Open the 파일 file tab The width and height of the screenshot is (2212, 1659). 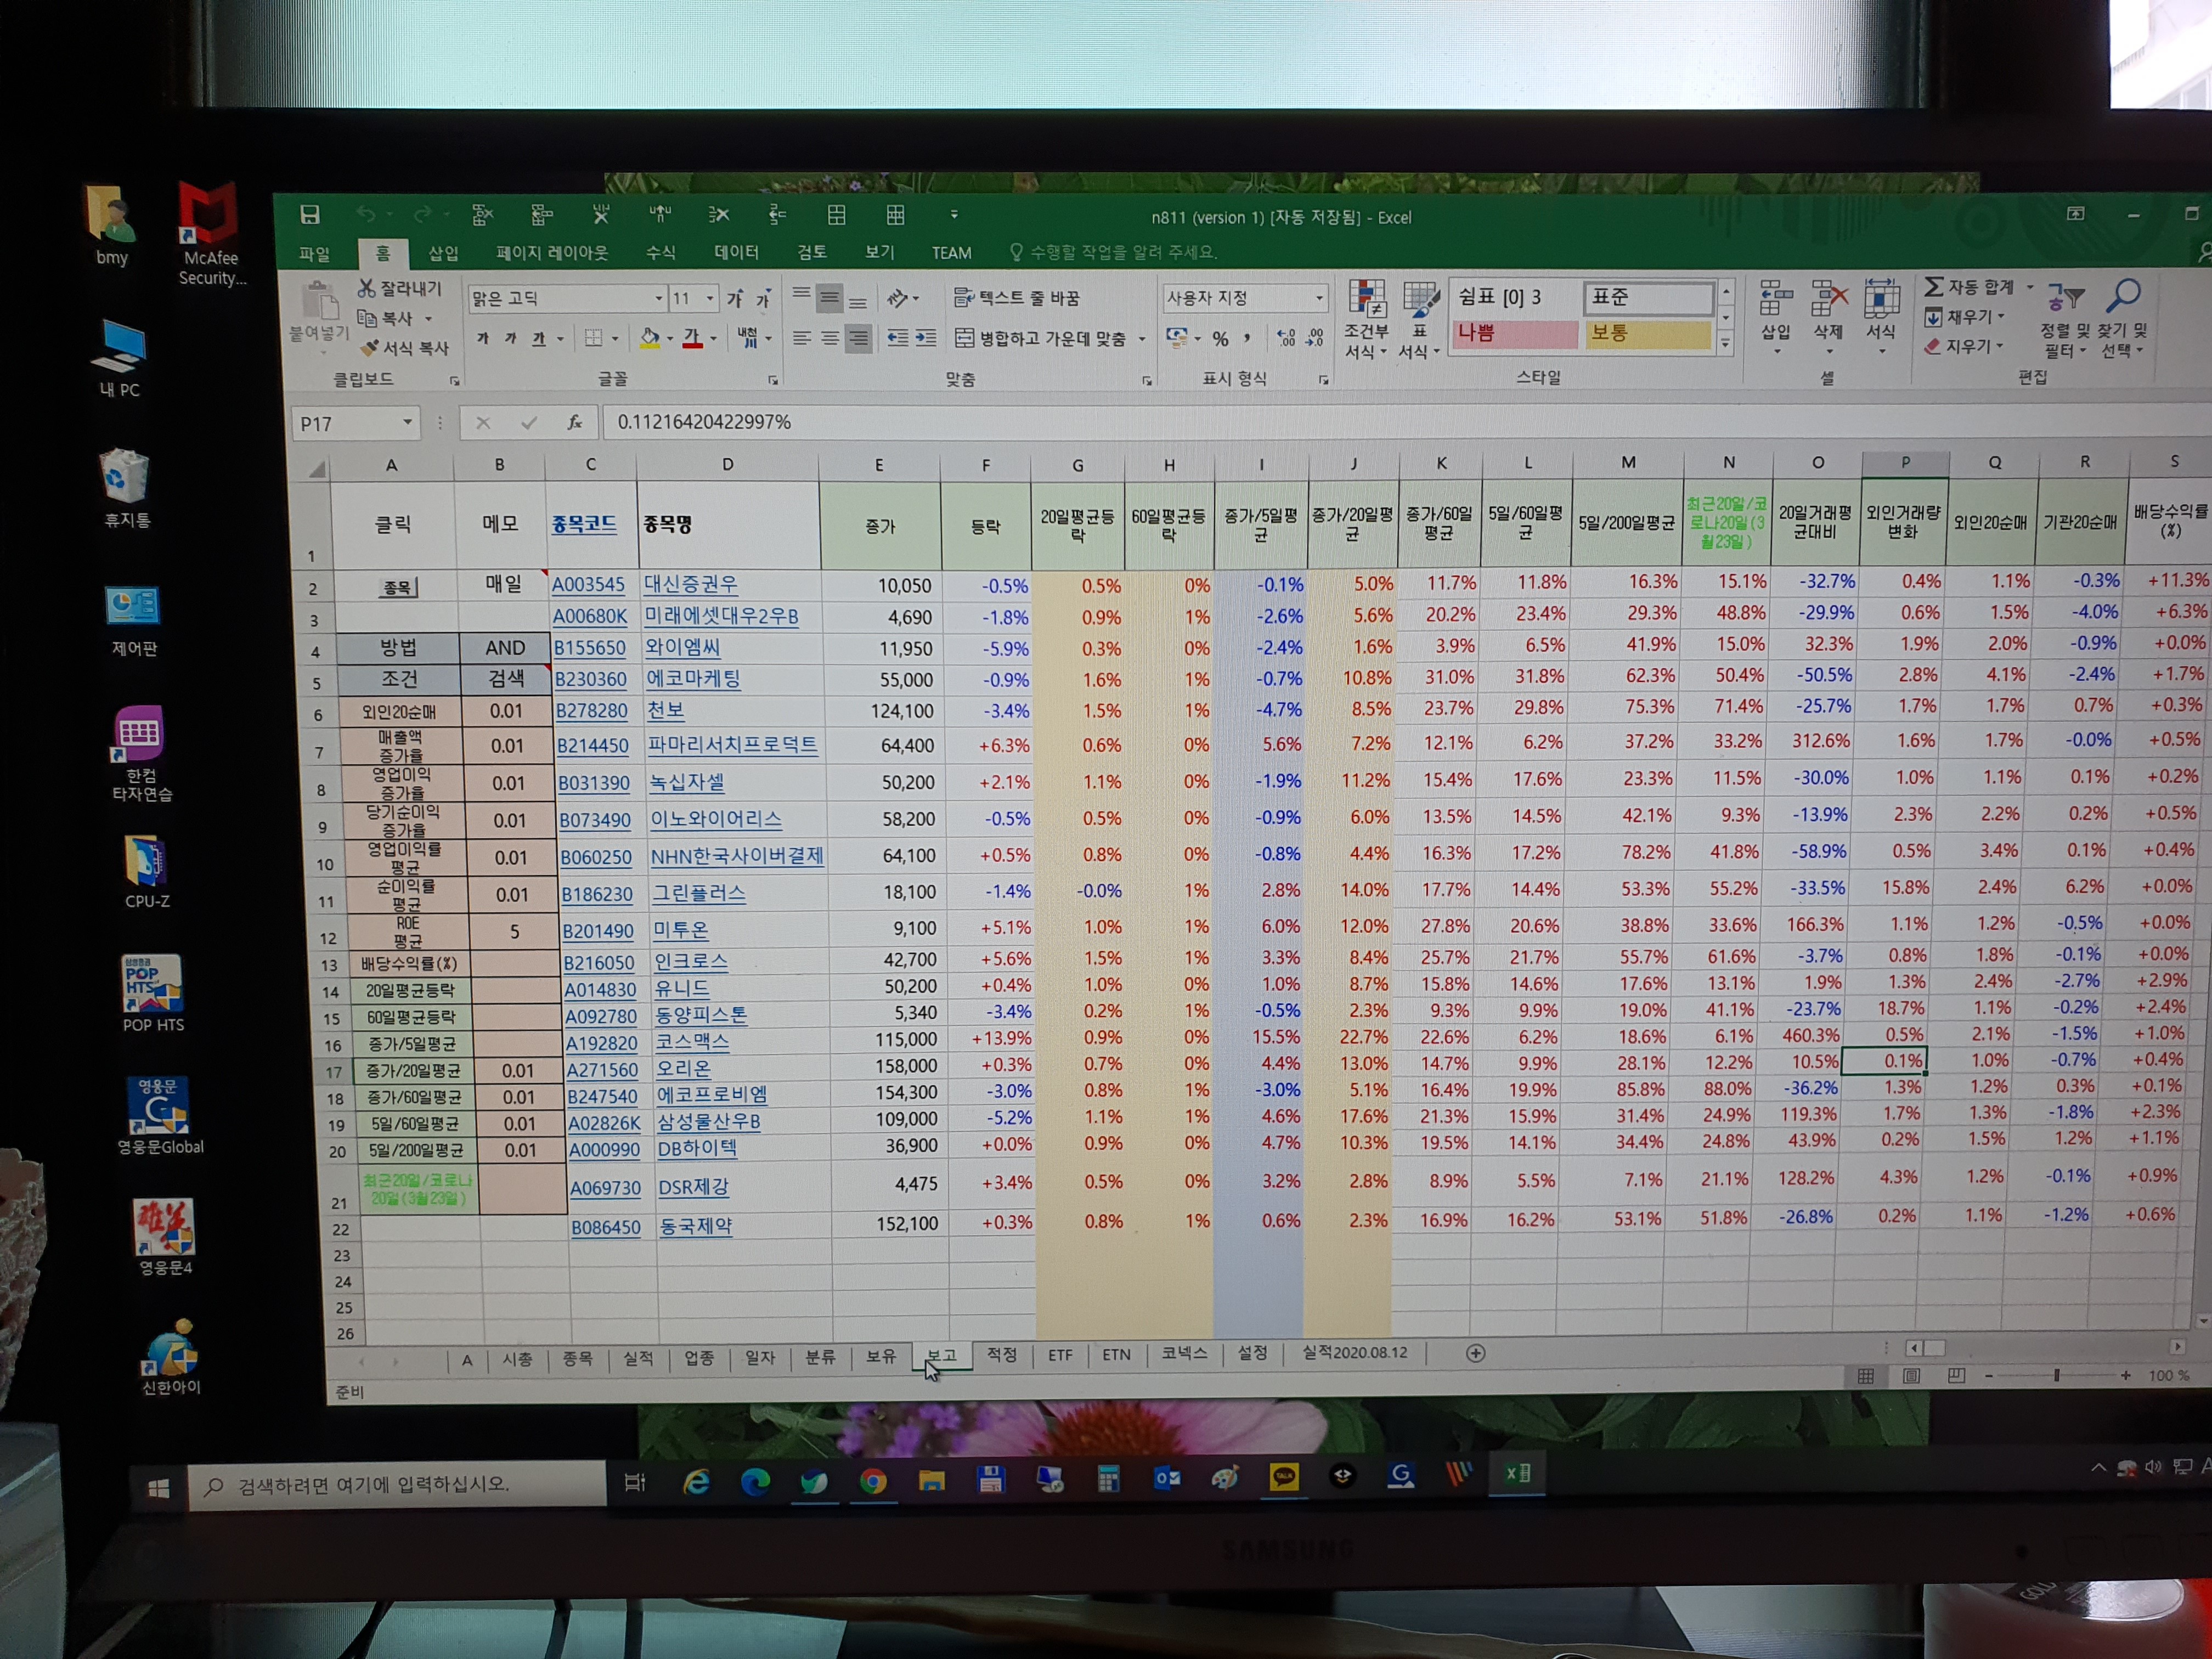pyautogui.click(x=315, y=254)
